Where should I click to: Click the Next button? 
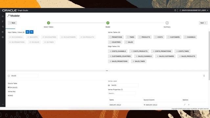(x=203, y=23)
